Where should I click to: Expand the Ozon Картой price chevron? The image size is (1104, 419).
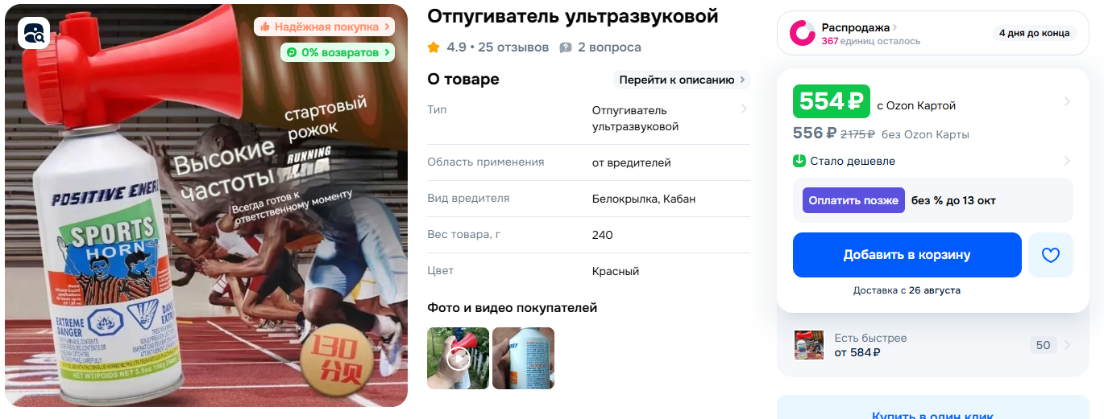1067,101
